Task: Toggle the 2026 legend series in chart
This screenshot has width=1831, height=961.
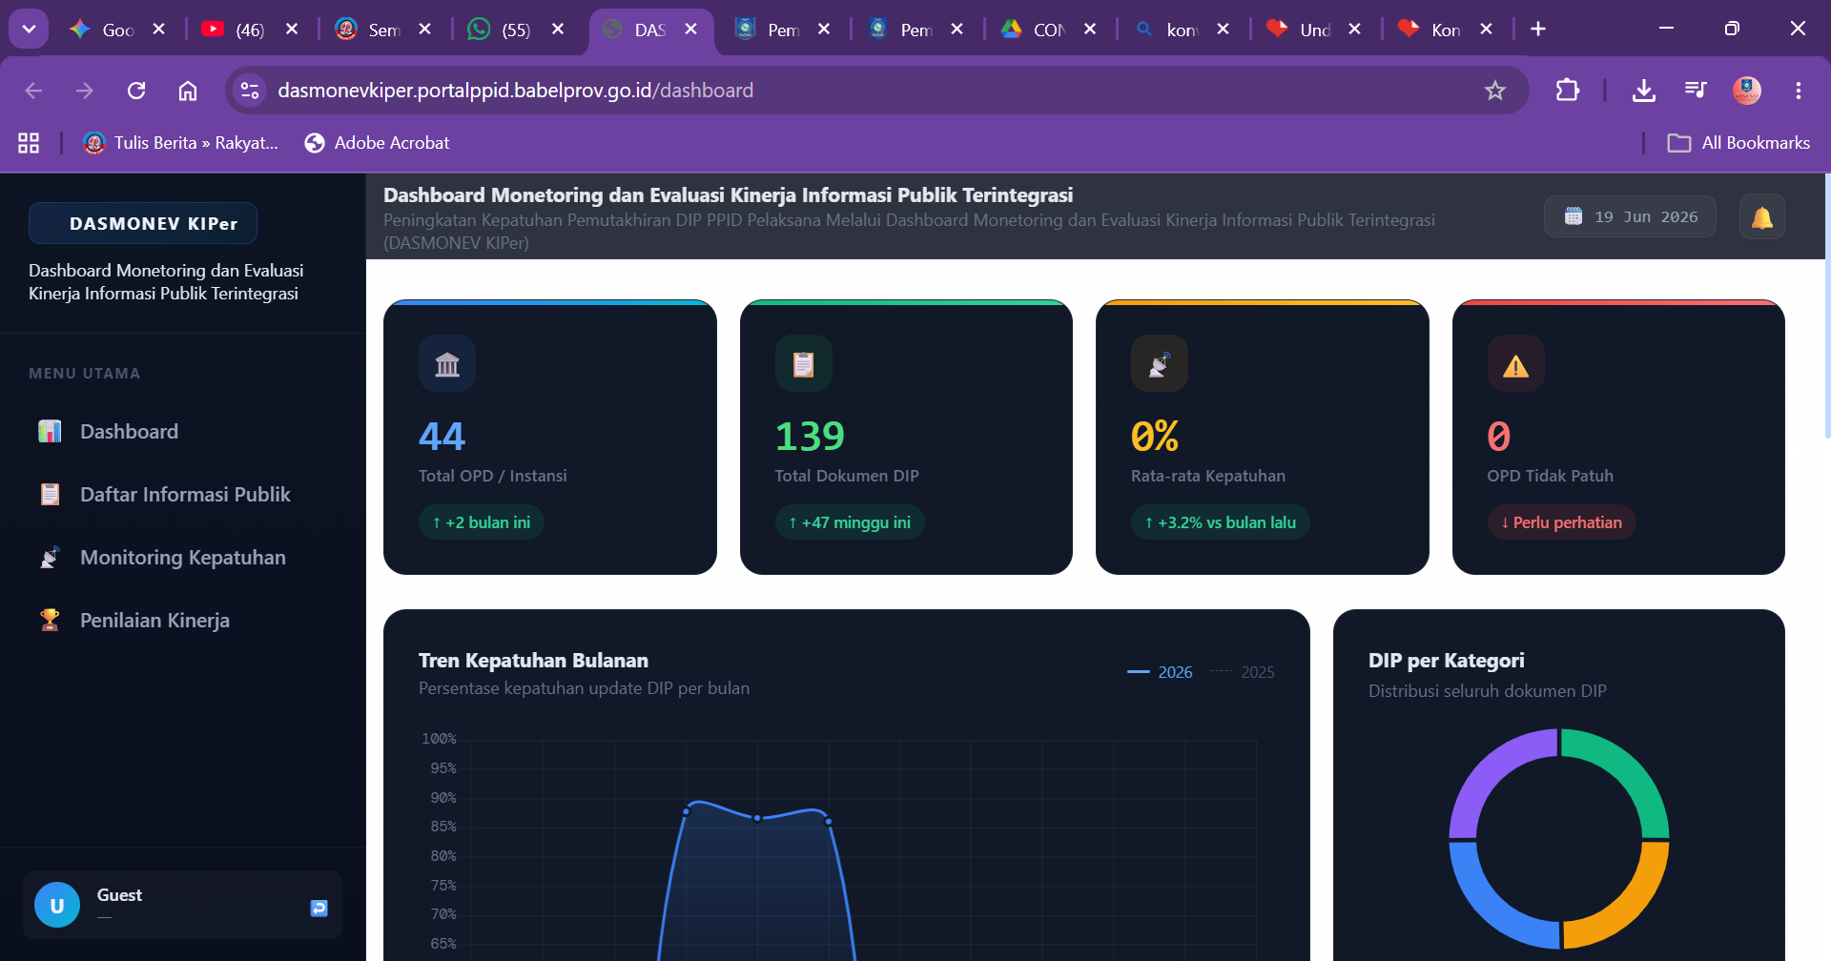Action: (1160, 672)
